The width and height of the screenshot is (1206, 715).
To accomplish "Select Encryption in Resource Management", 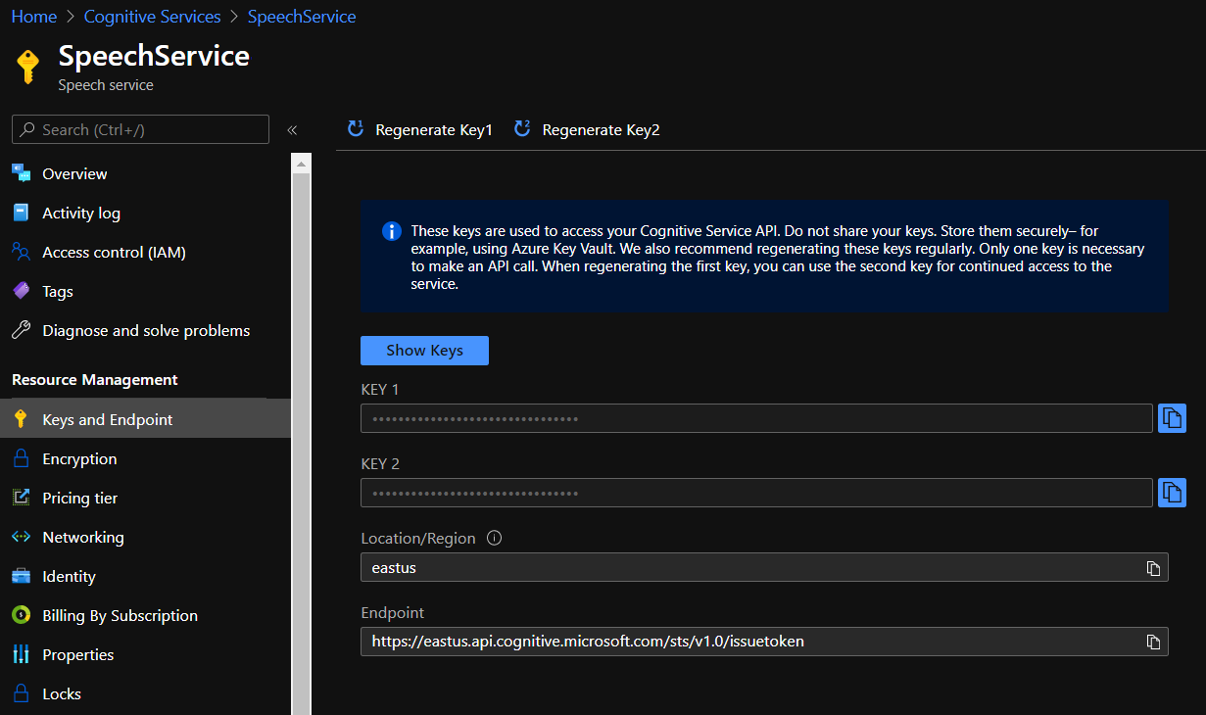I will click(79, 458).
